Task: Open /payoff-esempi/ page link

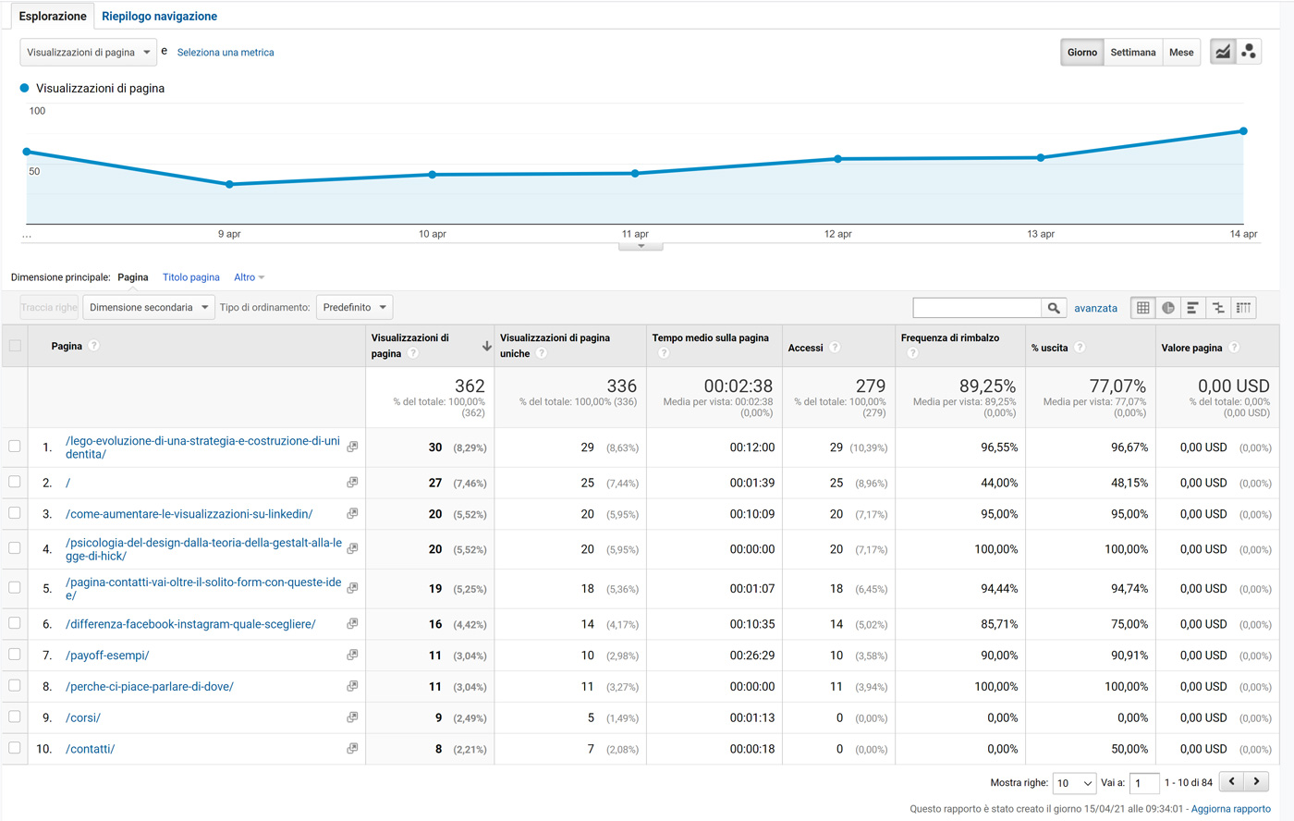Action: pos(107,656)
